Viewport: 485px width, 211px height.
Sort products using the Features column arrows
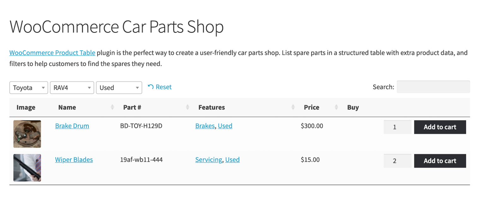293,107
